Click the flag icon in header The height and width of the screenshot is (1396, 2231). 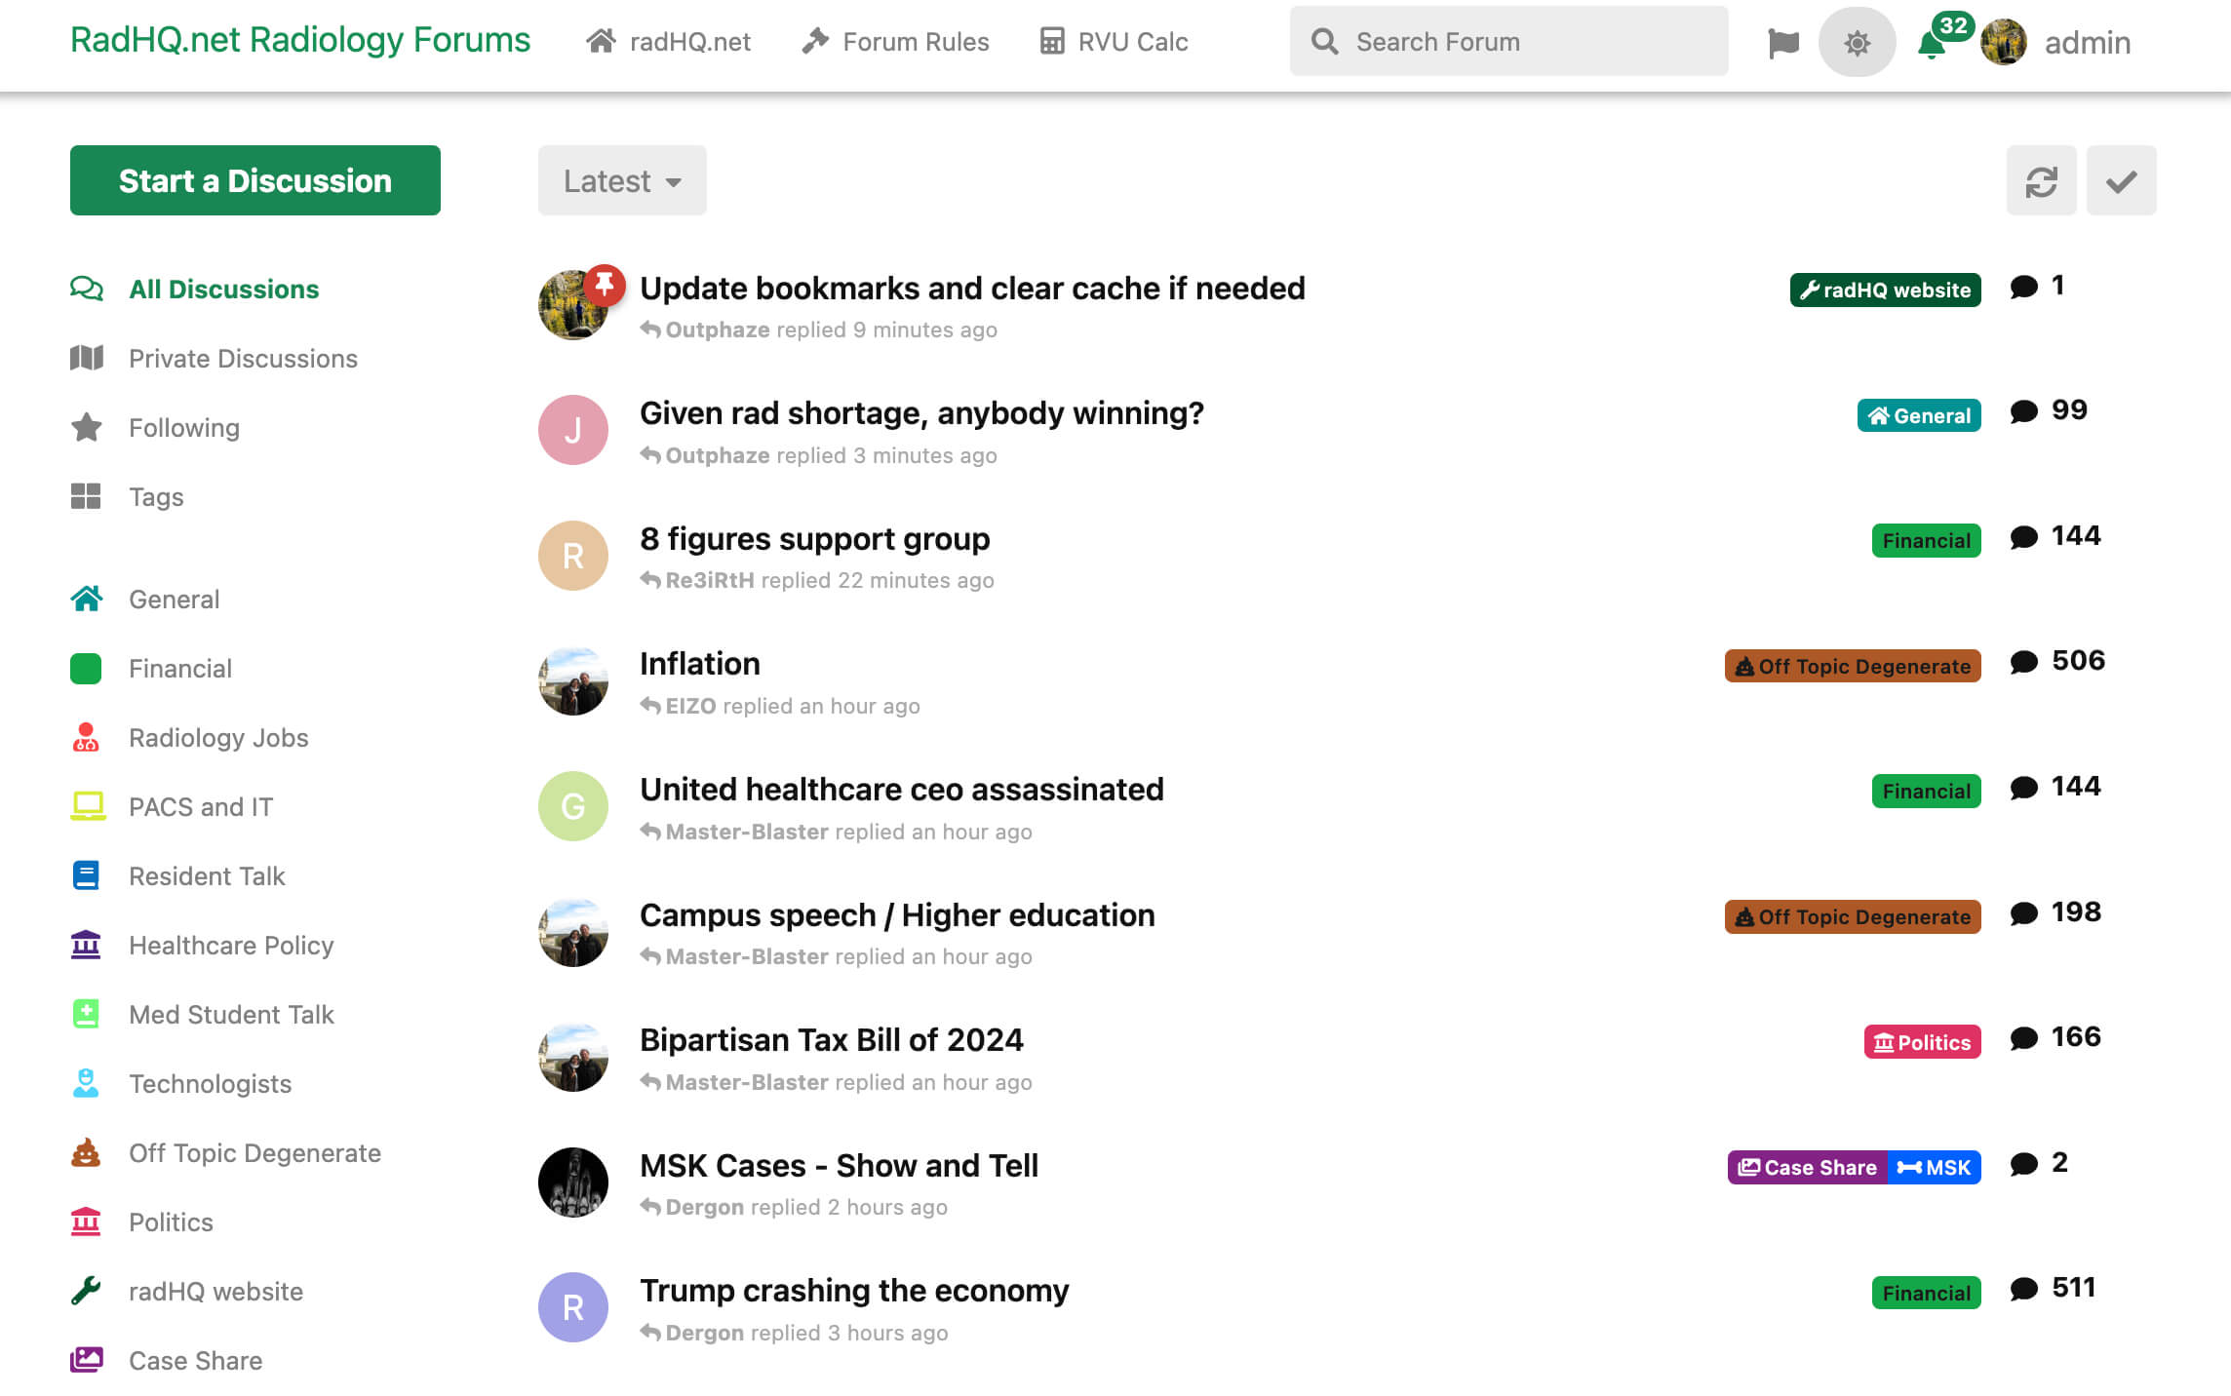click(1782, 42)
